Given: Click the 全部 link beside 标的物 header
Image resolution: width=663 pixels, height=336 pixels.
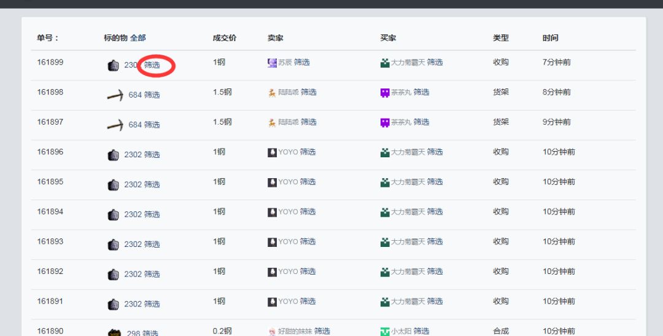Looking at the screenshot, I should click(x=138, y=38).
